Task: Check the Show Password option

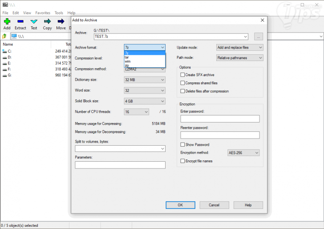Action: click(x=182, y=144)
